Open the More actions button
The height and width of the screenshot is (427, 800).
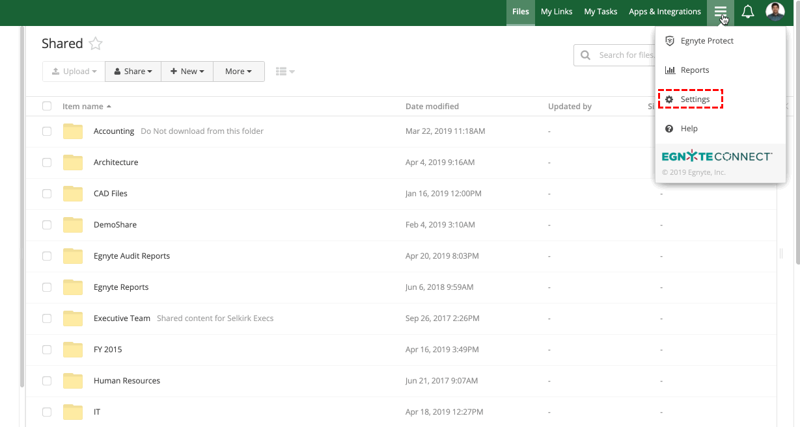pyautogui.click(x=238, y=71)
